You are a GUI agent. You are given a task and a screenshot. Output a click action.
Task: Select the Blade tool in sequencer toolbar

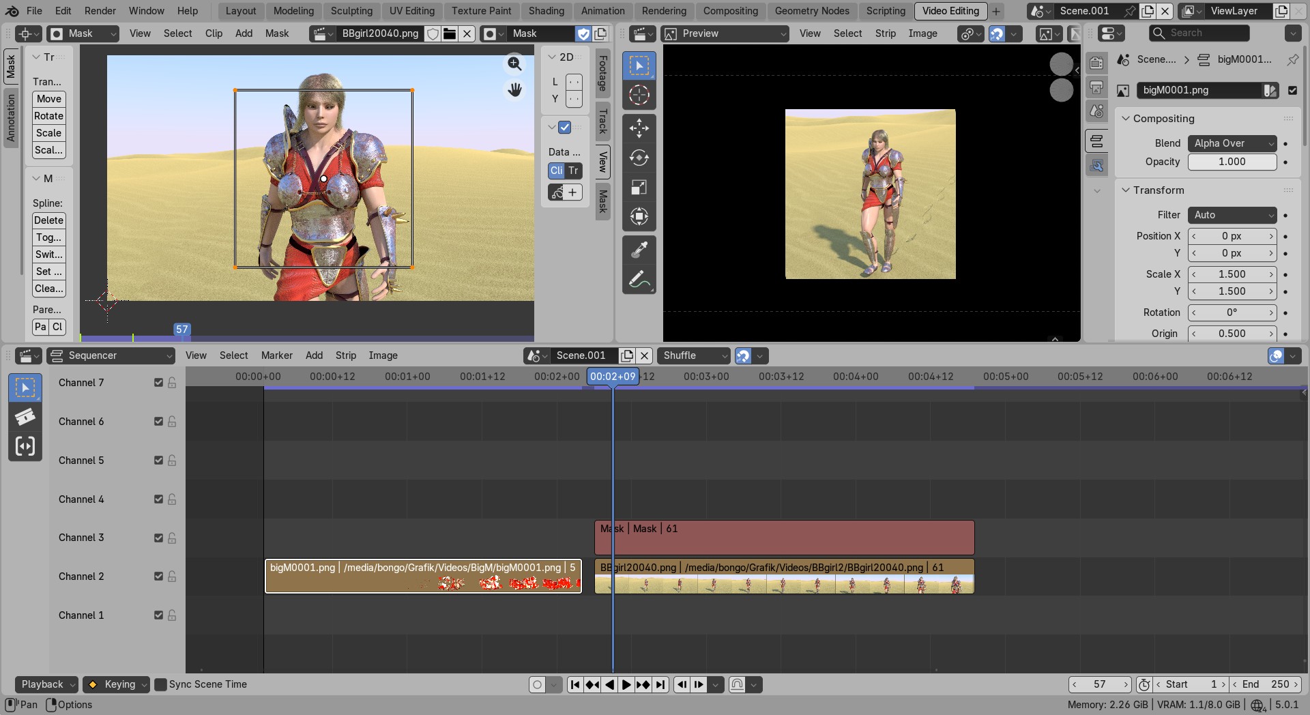coord(25,417)
